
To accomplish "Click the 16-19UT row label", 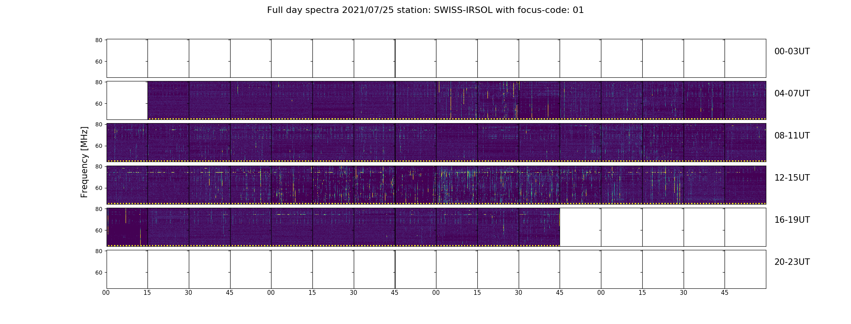I will [x=792, y=220].
